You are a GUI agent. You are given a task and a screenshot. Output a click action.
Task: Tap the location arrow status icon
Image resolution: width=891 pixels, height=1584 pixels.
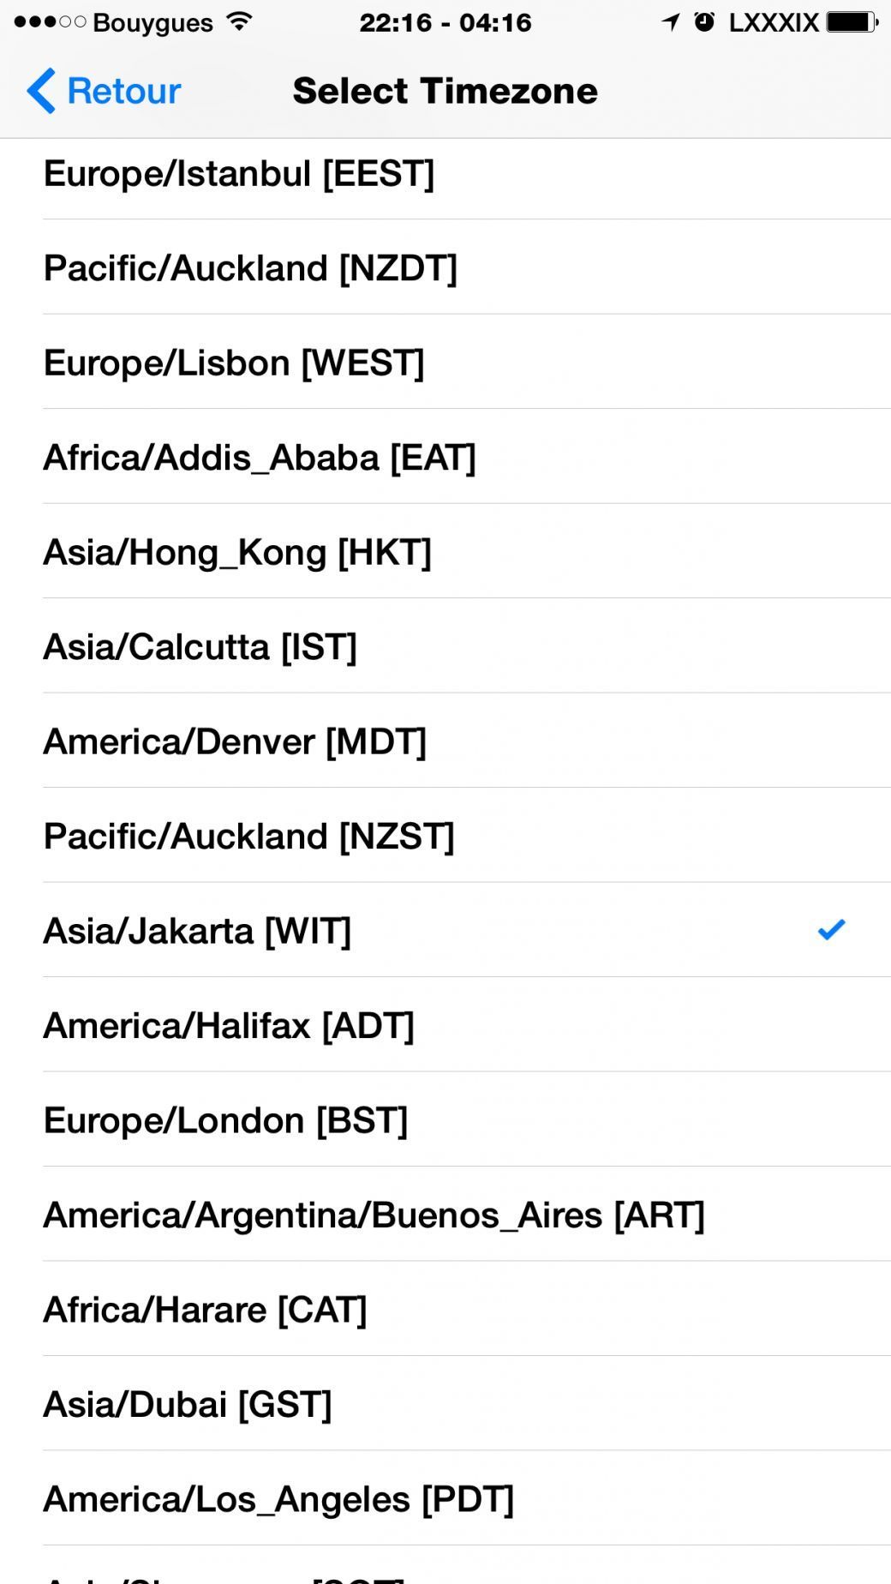pyautogui.click(x=670, y=22)
